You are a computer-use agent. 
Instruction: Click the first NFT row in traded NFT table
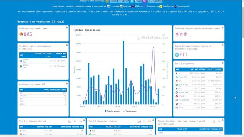pyautogui.click(x=43, y=93)
